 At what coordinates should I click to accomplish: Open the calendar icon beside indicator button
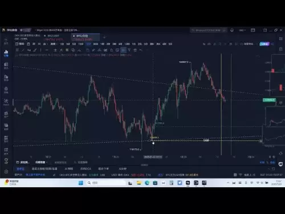(28, 44)
